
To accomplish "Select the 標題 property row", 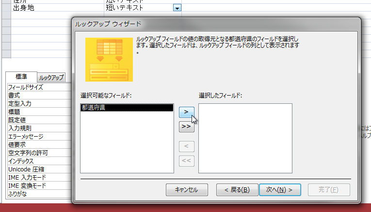I will pyautogui.click(x=39, y=112).
